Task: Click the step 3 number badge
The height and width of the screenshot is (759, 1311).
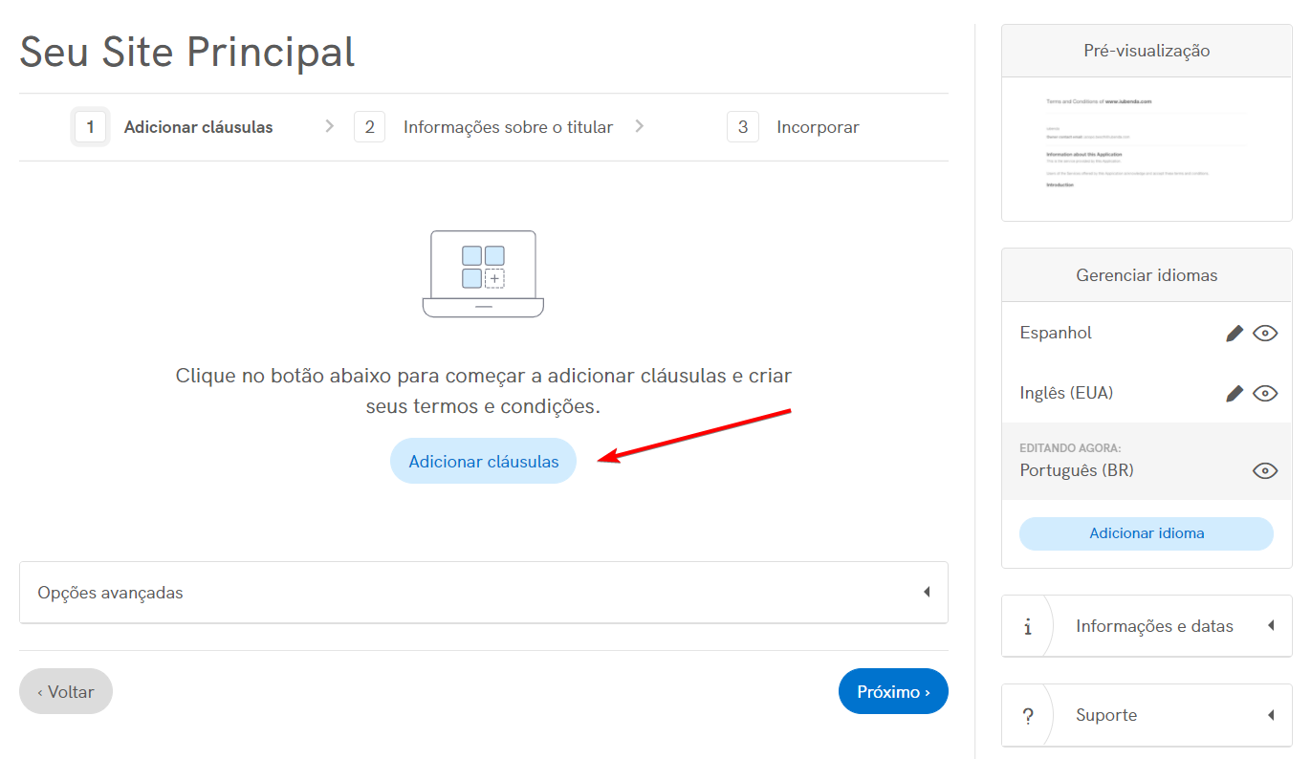Action: pyautogui.click(x=742, y=127)
